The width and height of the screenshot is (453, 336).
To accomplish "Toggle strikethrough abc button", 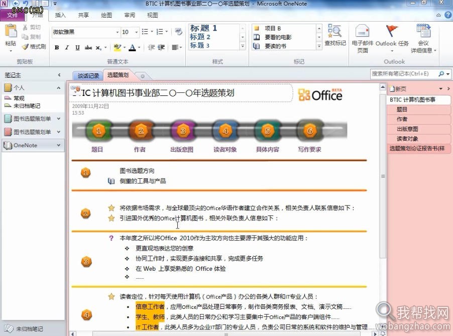I will pos(88,47).
